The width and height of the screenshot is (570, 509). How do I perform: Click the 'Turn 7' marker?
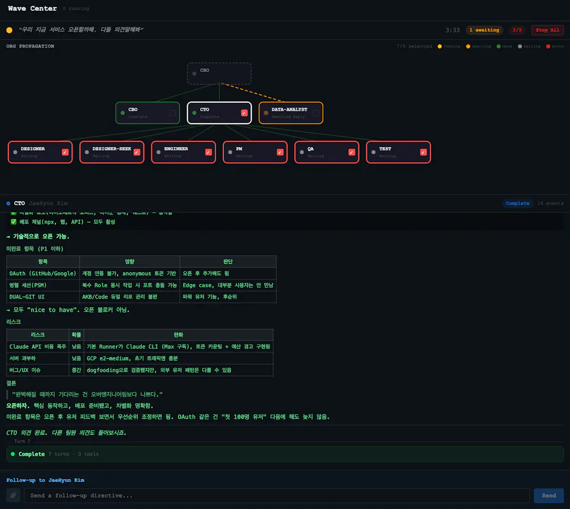click(22, 441)
